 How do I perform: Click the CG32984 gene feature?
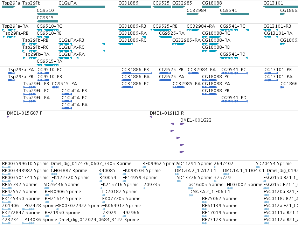coord(193,14)
